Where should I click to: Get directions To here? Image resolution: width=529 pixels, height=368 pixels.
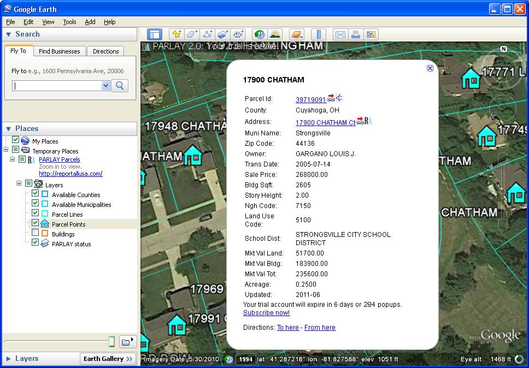(x=288, y=328)
